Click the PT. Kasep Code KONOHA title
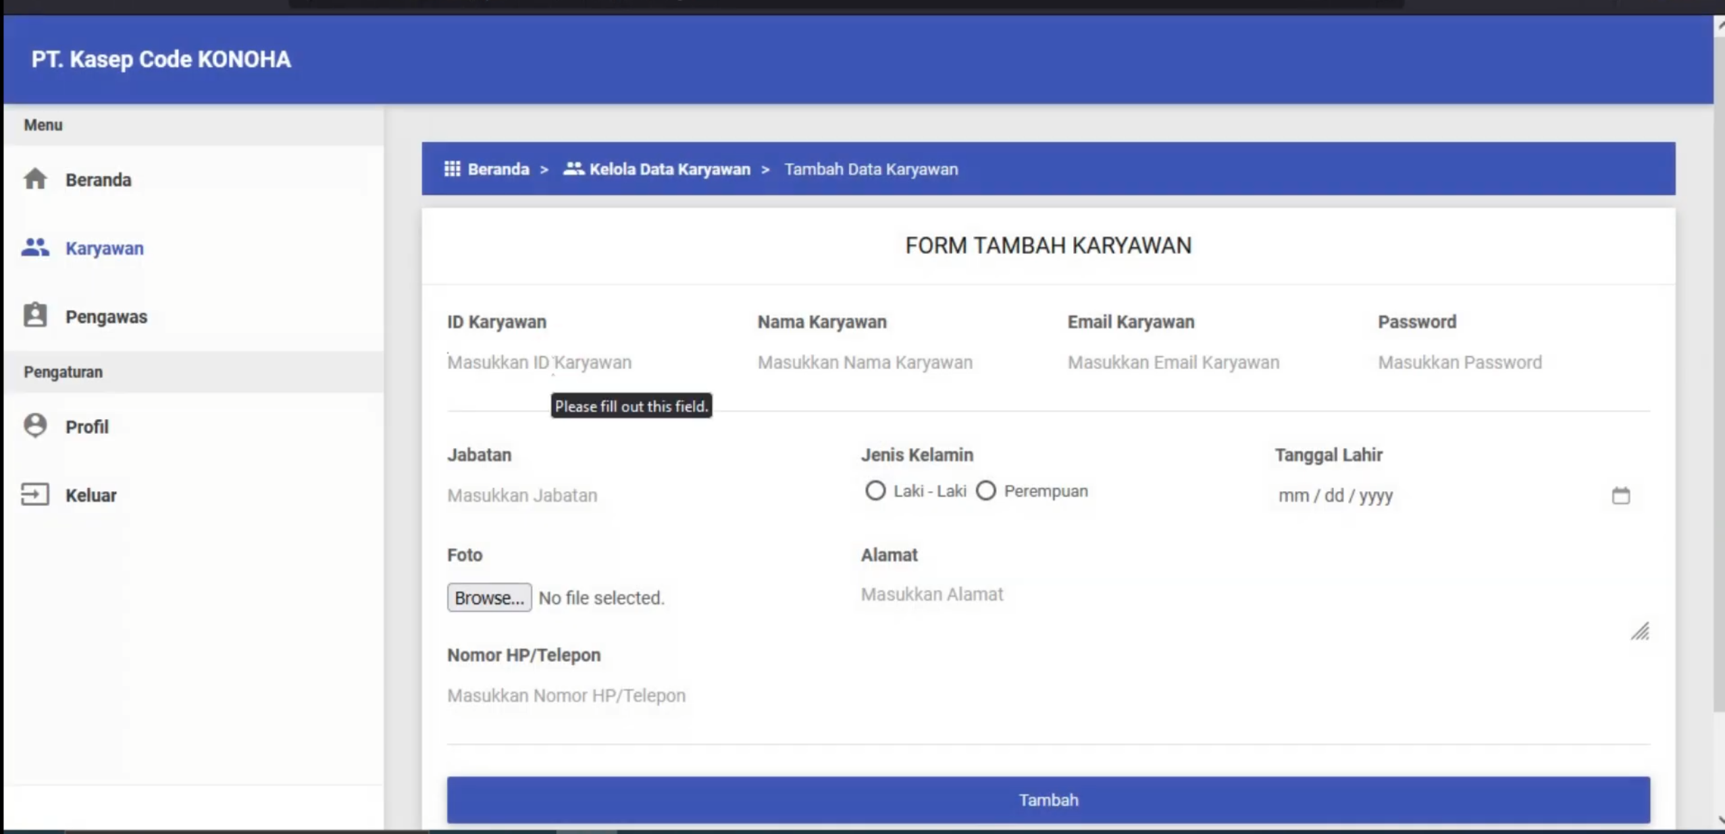This screenshot has width=1725, height=834. (161, 59)
